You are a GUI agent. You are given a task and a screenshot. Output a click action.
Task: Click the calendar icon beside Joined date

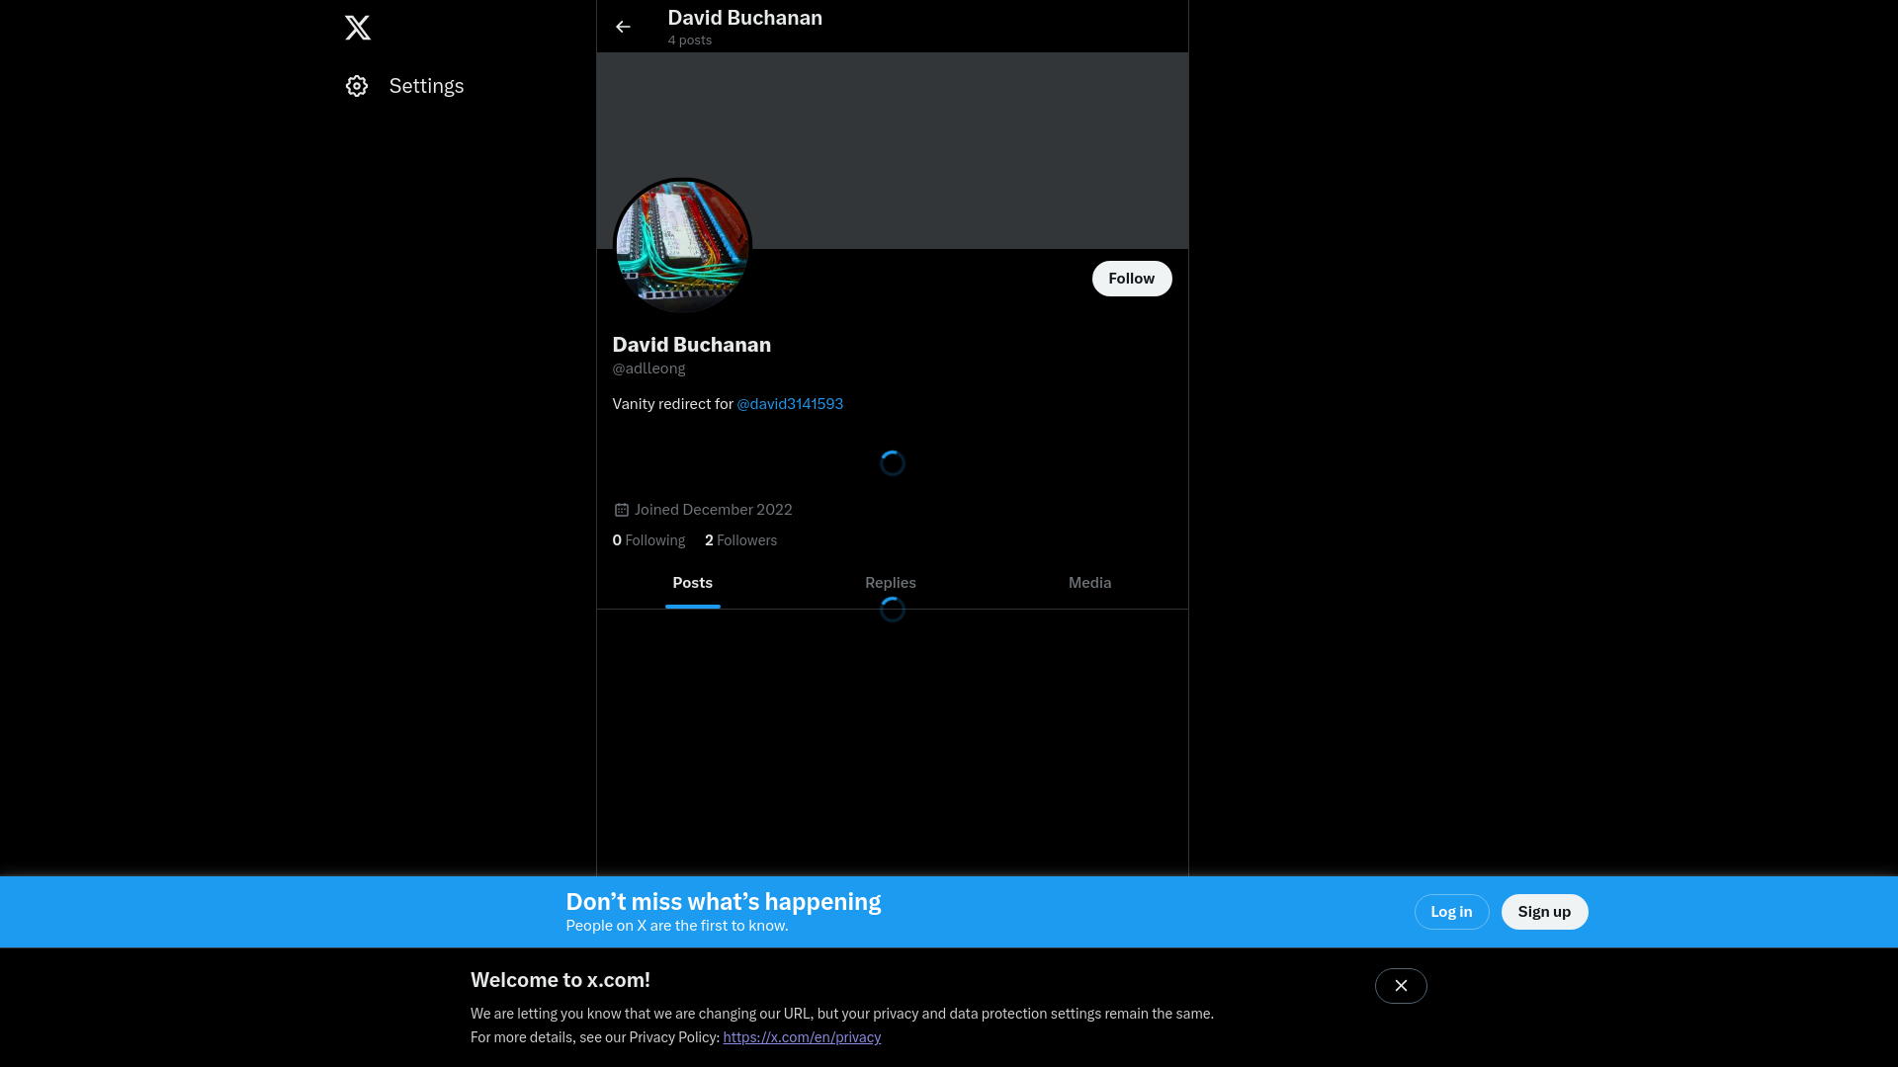[622, 510]
